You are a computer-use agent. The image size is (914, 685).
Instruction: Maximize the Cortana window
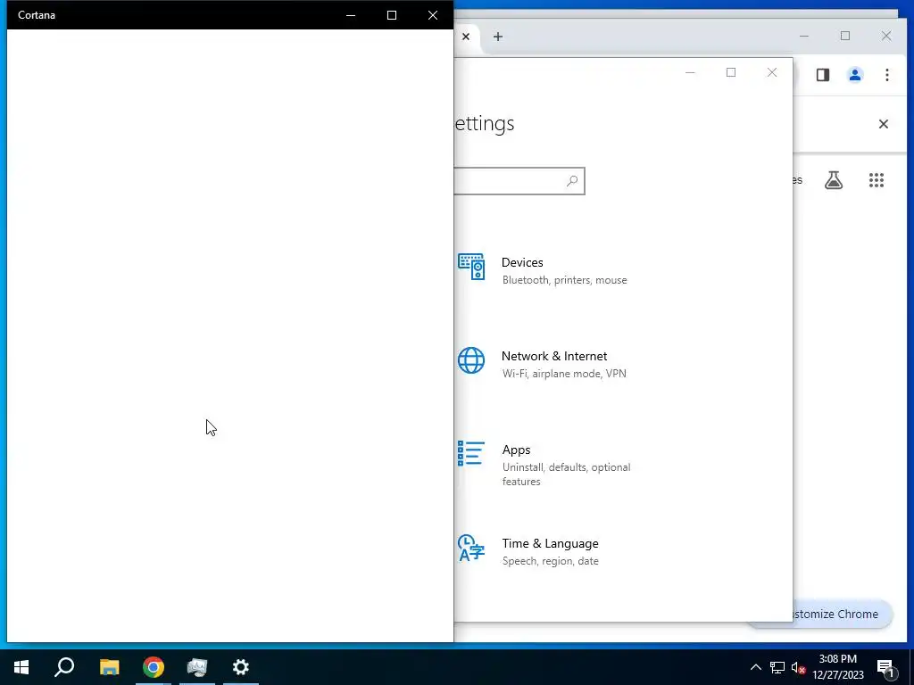pyautogui.click(x=392, y=15)
